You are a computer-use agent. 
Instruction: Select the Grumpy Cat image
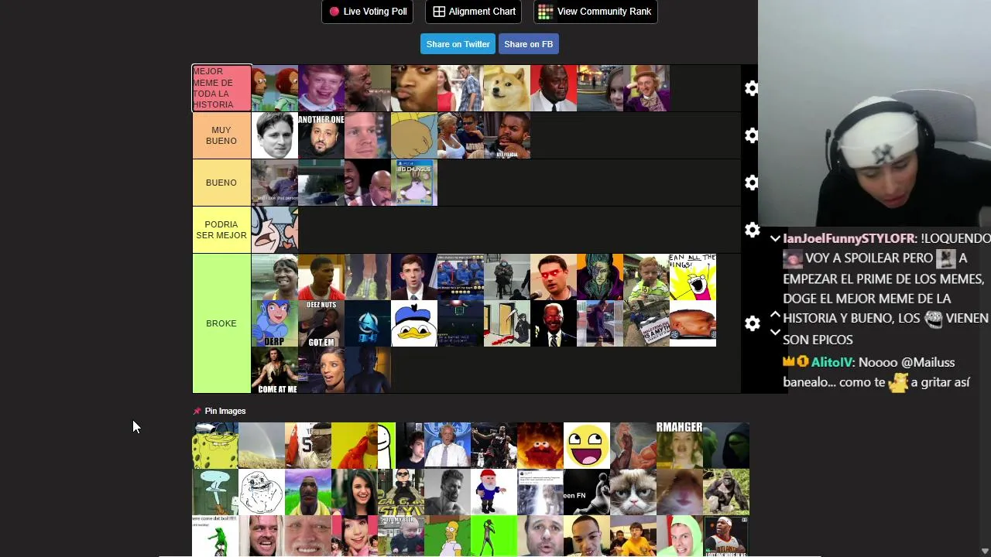[633, 492]
